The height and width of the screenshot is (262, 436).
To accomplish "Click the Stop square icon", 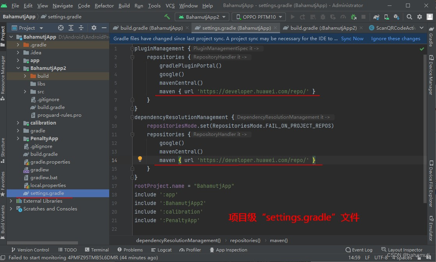I will pos(363,17).
